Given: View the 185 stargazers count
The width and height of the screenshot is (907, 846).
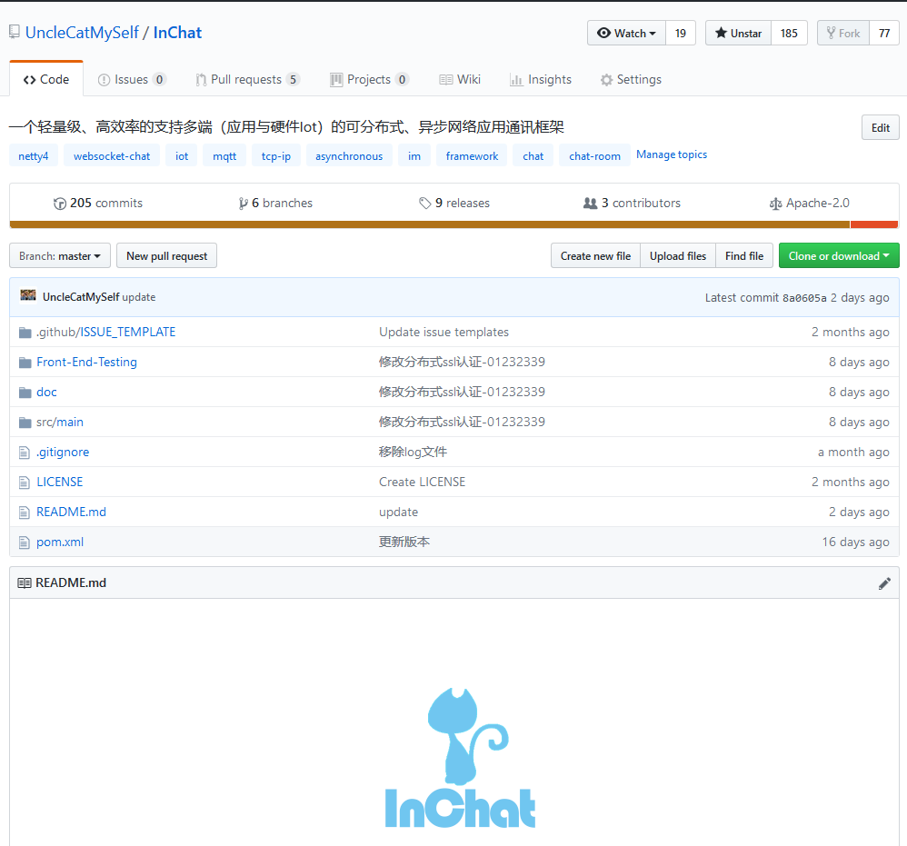Looking at the screenshot, I should point(789,33).
